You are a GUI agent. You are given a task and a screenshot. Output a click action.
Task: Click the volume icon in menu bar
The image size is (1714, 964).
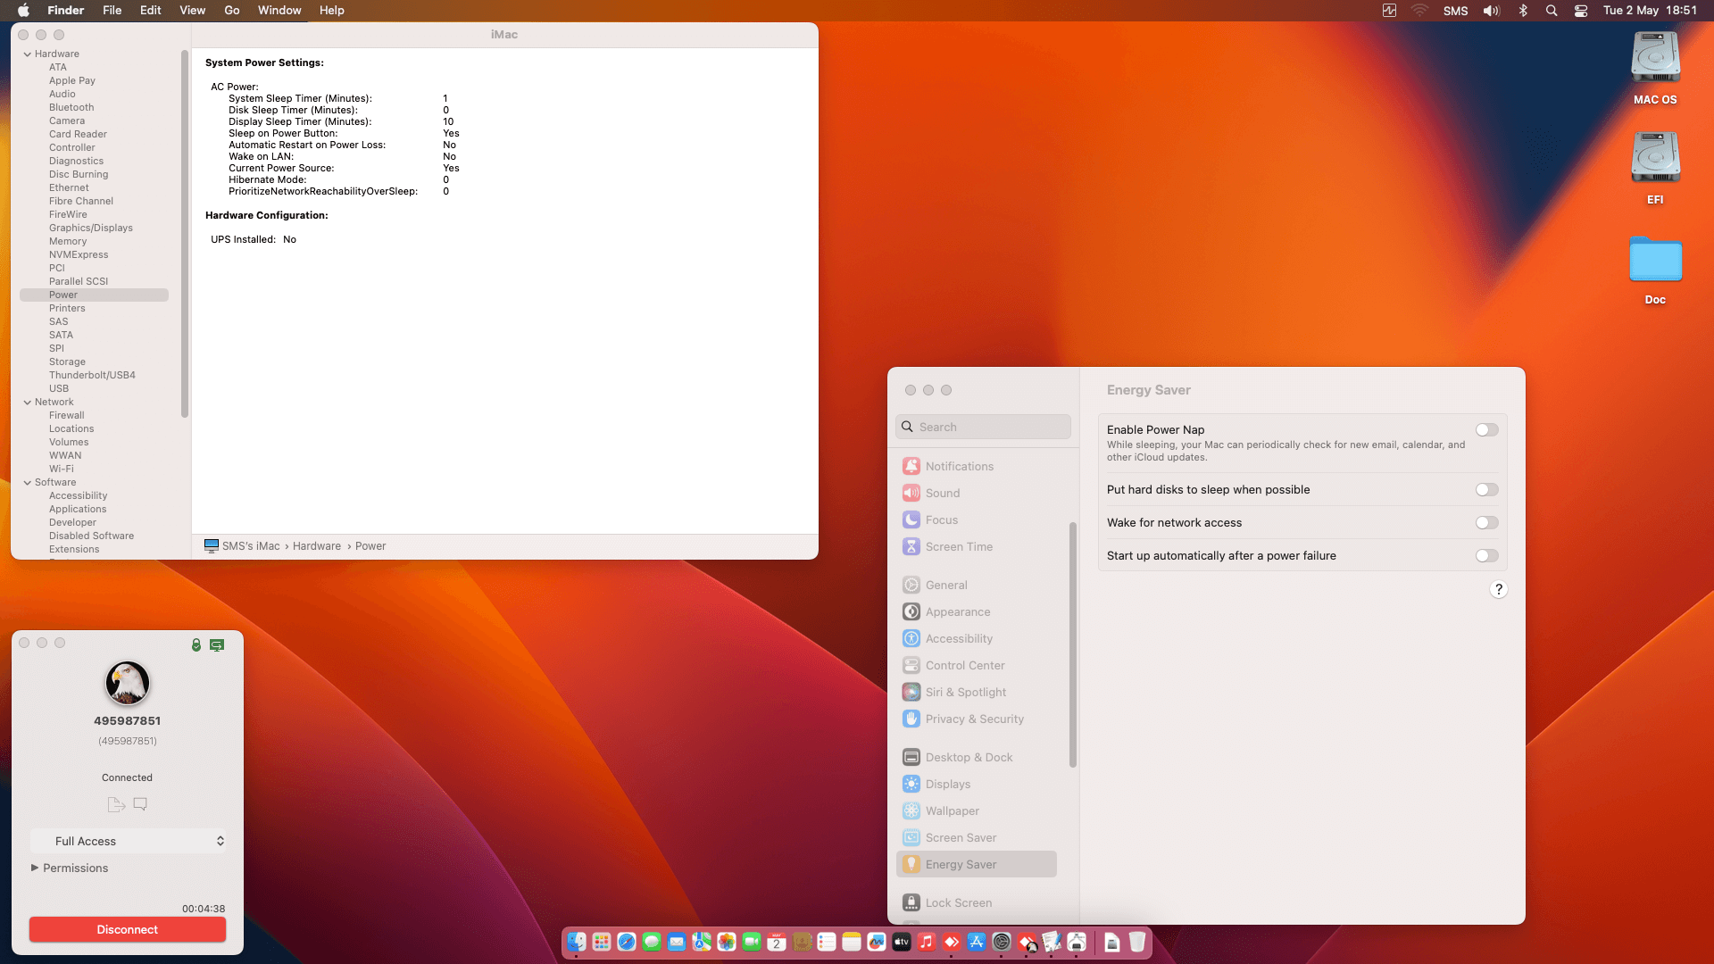1492,11
